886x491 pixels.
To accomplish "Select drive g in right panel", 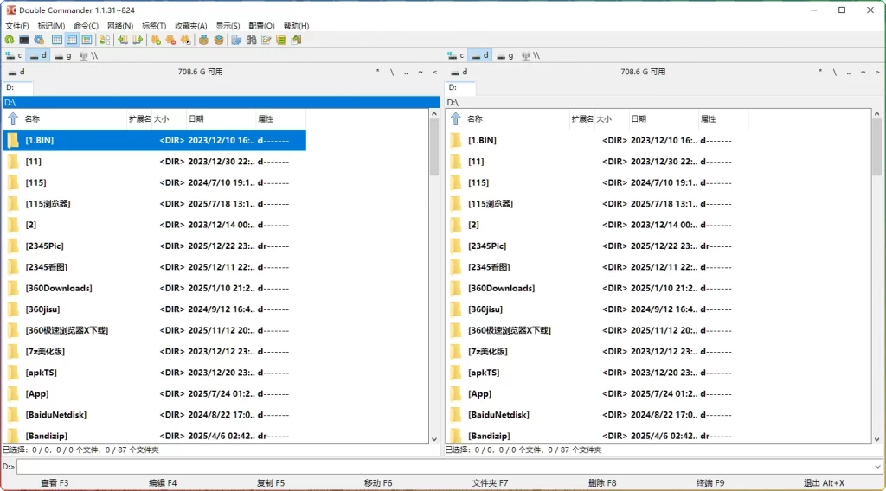I will tap(505, 55).
